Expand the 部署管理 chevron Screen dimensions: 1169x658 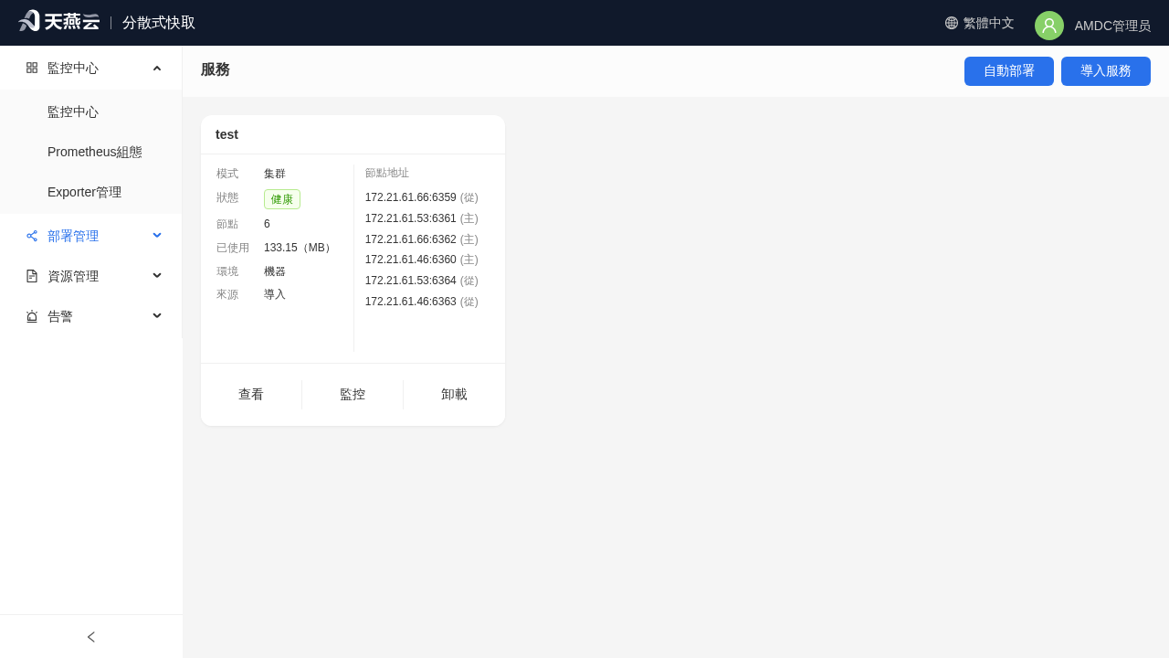(157, 235)
